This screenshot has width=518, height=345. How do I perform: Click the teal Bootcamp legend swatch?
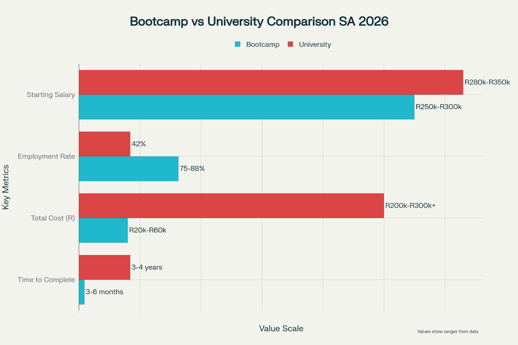(238, 44)
